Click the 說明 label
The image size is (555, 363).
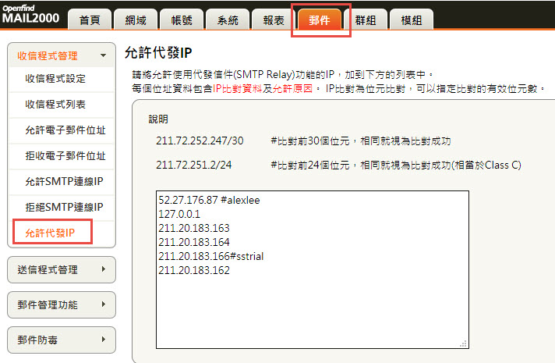tap(158, 119)
